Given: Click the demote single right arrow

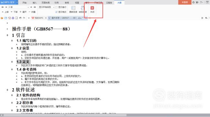Looking at the screenshot, I should coord(31,7).
